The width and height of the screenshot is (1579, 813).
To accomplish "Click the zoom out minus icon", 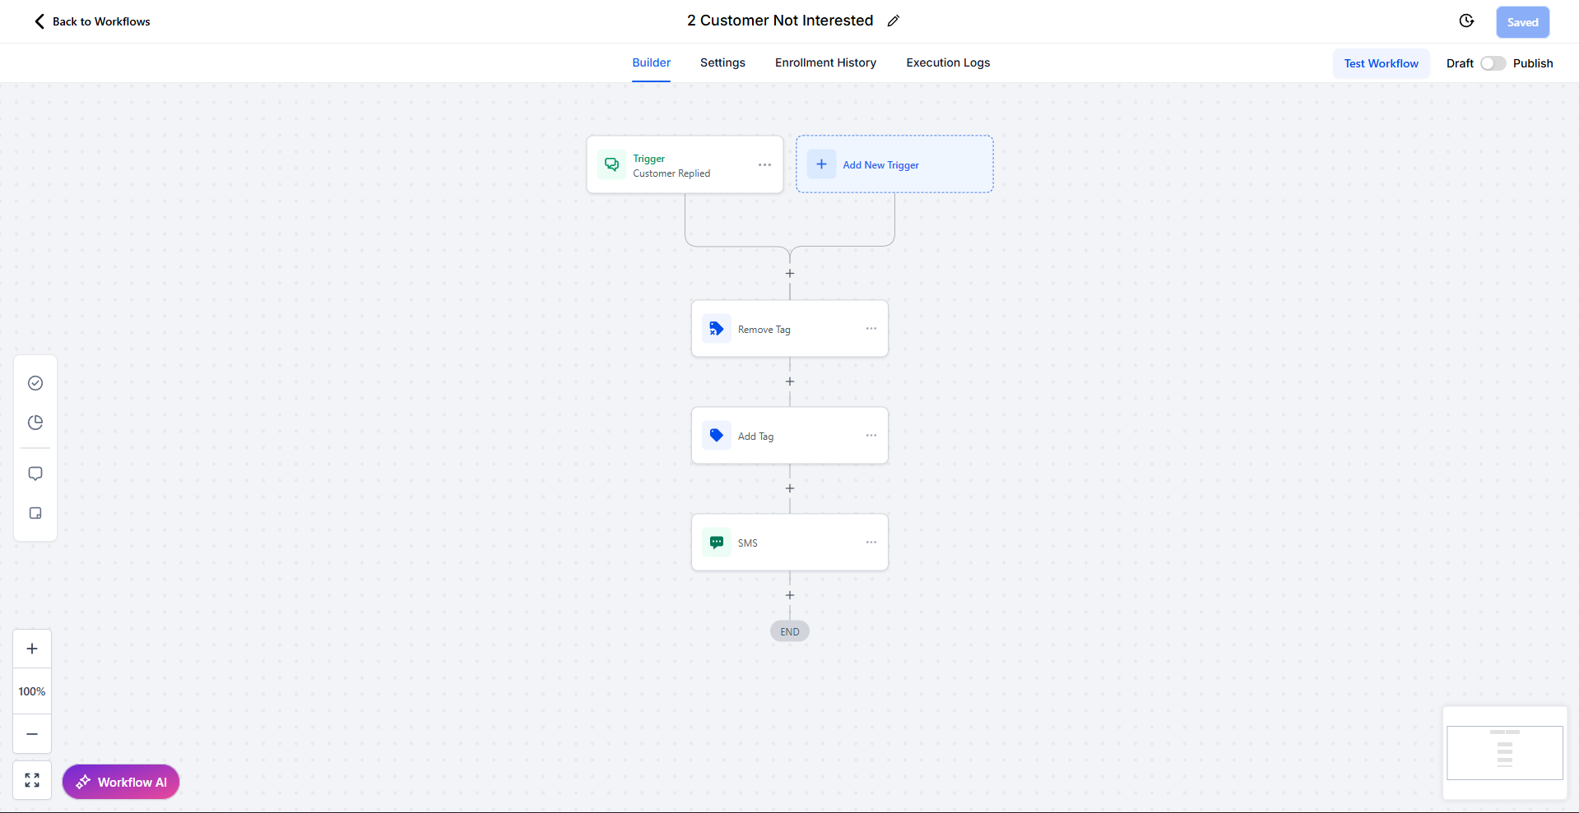I will click(x=31, y=734).
